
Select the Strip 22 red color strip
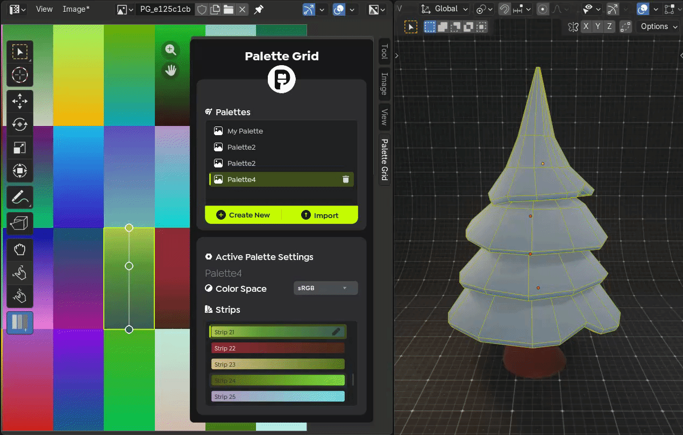coord(278,348)
